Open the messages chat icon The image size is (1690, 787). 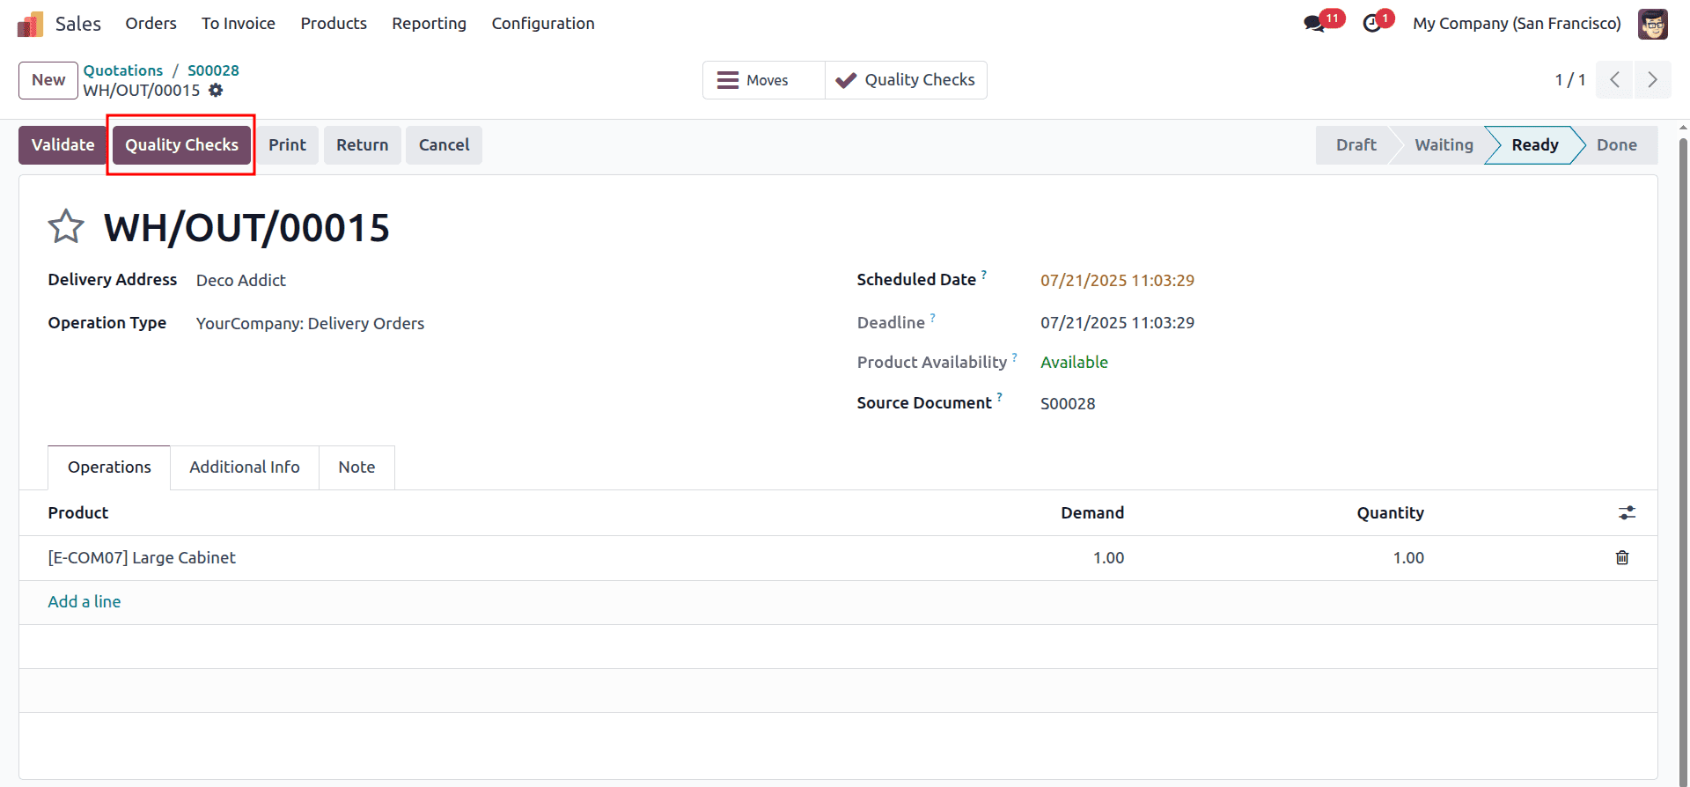point(1315,24)
